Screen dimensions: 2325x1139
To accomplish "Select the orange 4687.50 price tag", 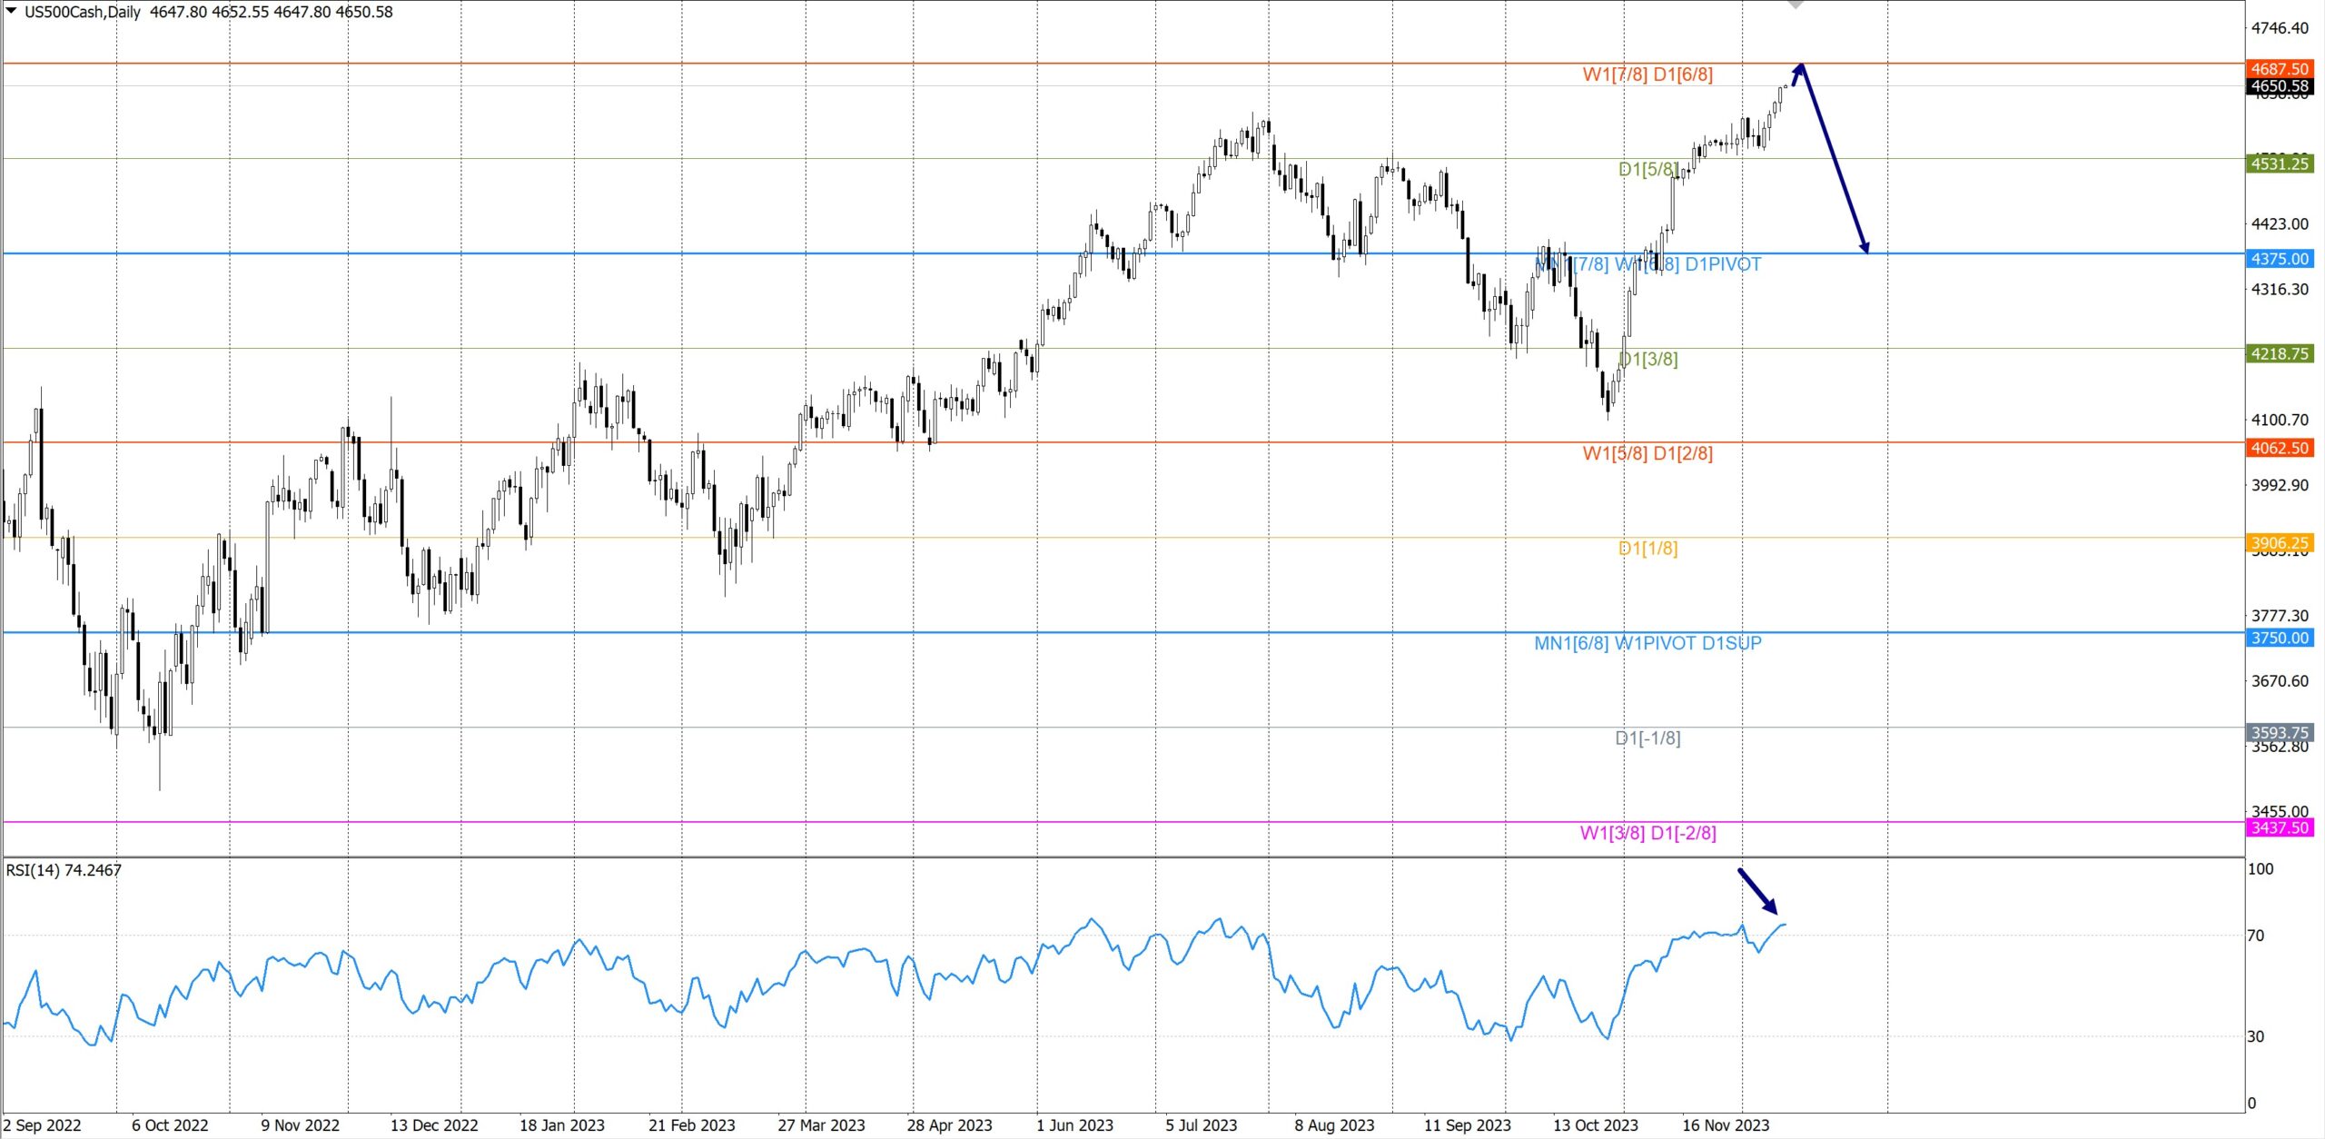I will [2280, 69].
